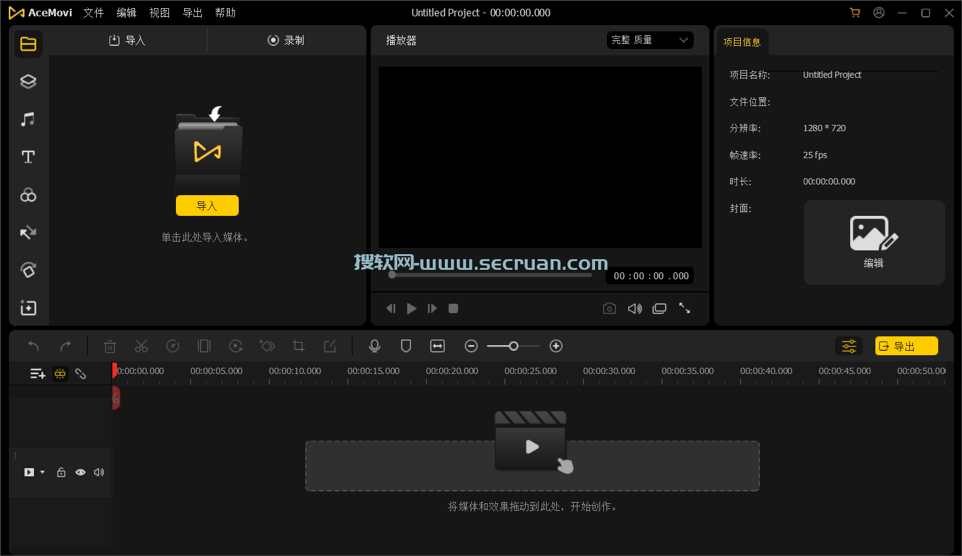962x556 pixels.
Task: Click the red playhead at 00:00:00.000
Action: 114,370
